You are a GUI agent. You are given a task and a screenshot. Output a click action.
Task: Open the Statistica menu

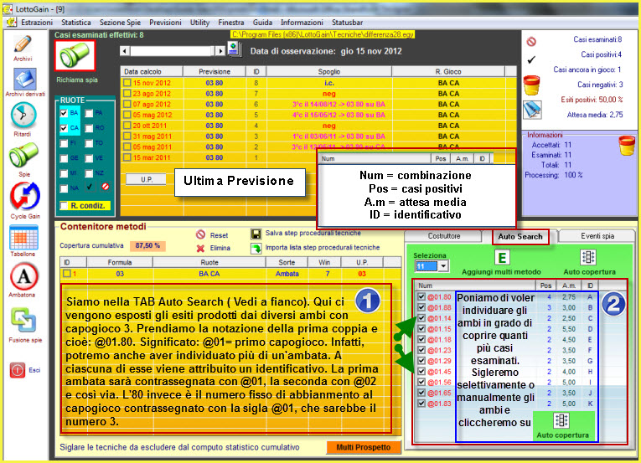(76, 23)
